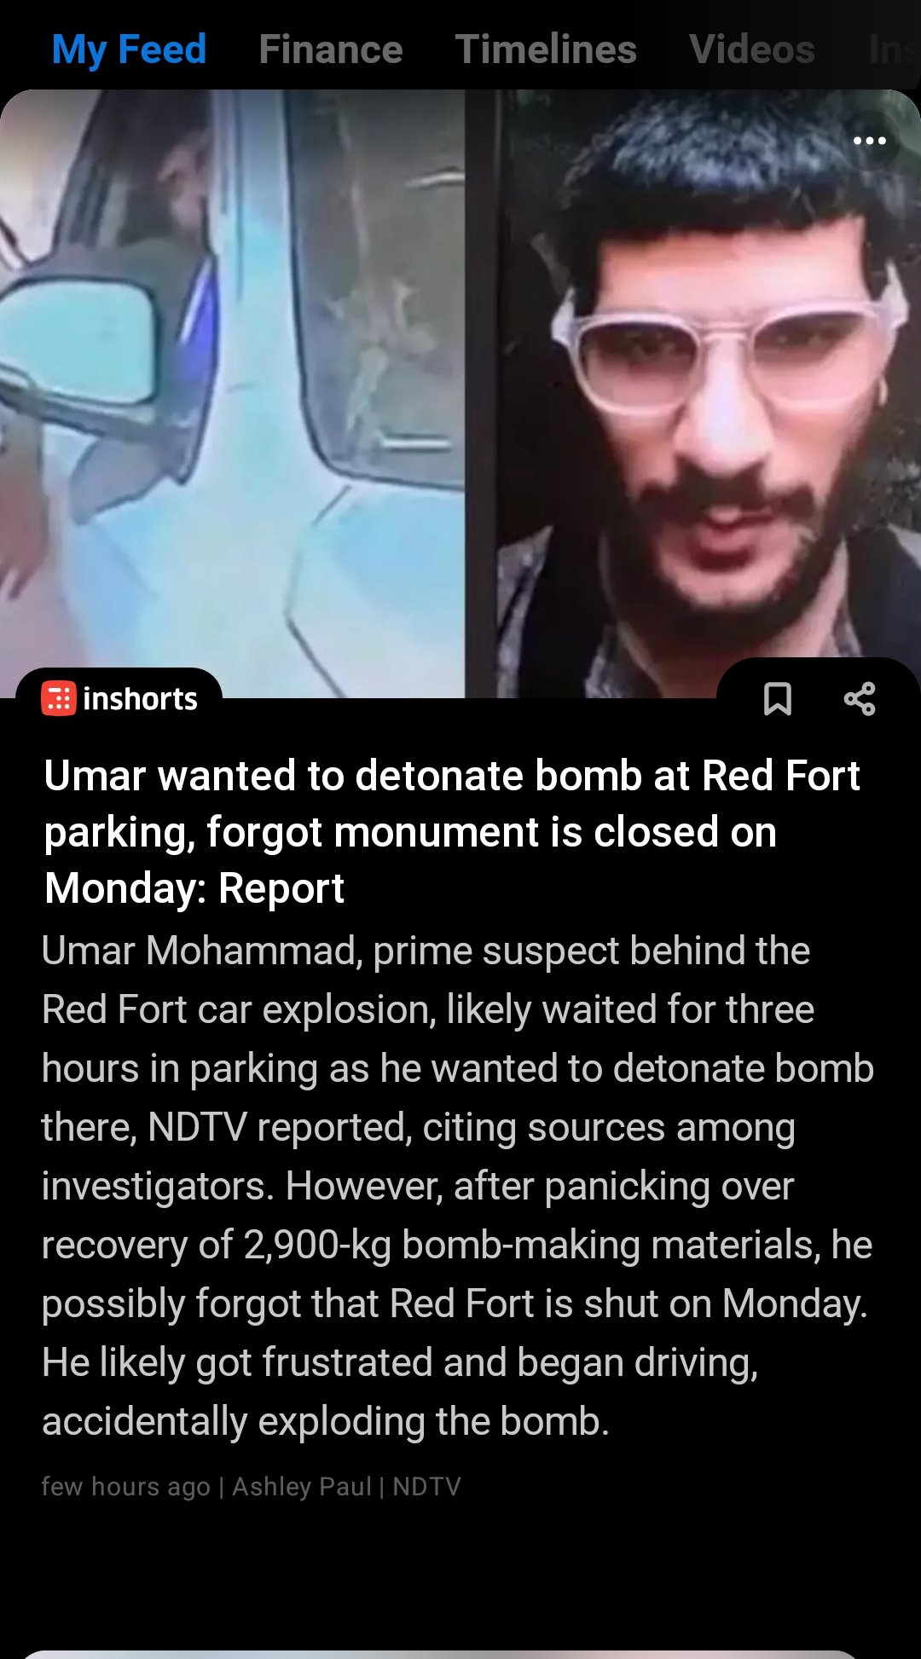Click the '2,900-kg bomb-making materials' line
Image resolution: width=921 pixels, height=1659 pixels.
pos(456,1245)
